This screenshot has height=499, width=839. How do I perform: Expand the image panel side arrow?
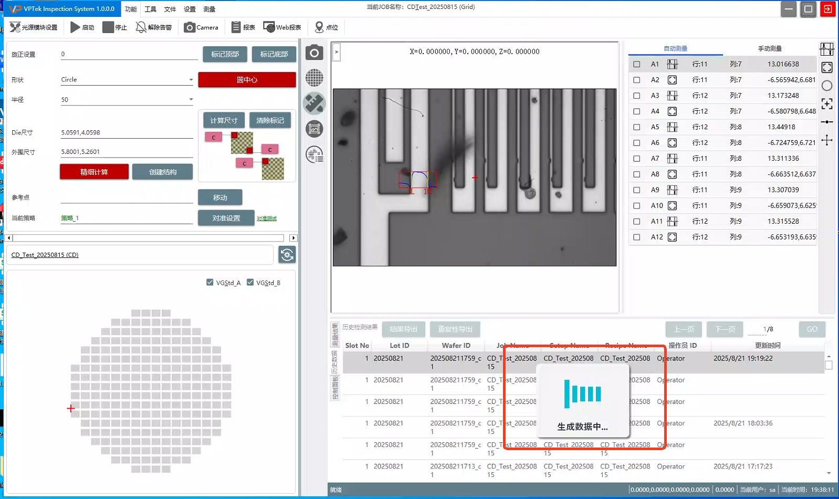click(x=337, y=52)
